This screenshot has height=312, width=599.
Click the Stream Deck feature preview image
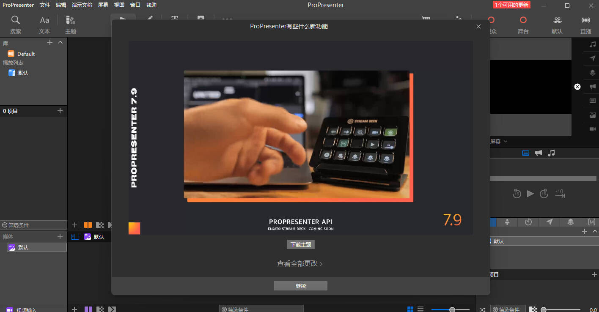tap(298, 135)
